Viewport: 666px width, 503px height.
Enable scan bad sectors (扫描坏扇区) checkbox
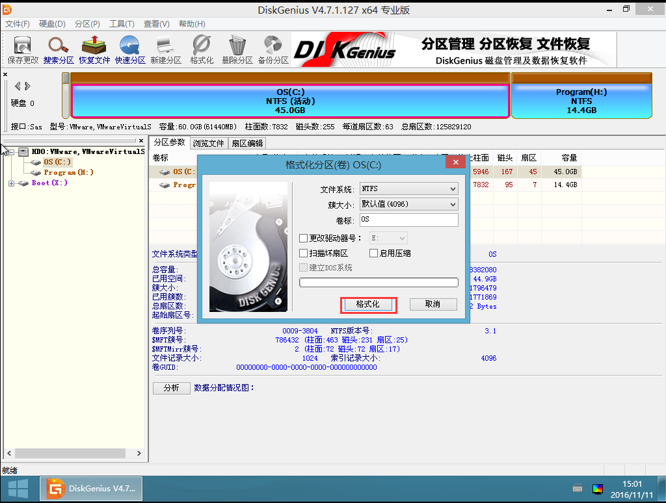pyautogui.click(x=303, y=253)
